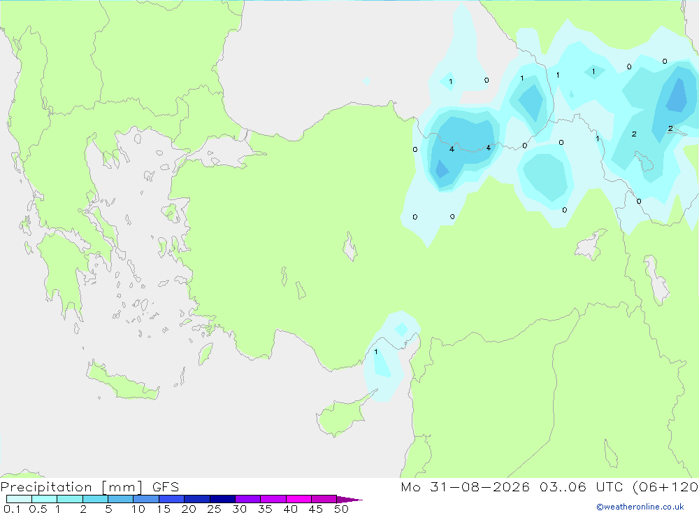The width and height of the screenshot is (699, 513).
Task: Select the 25 to 30 mm navy legend swatch
Action: point(222,499)
